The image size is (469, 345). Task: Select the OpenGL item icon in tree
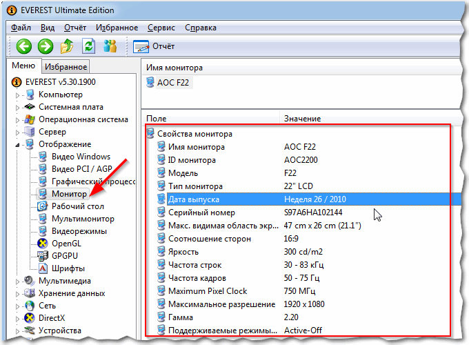42,243
